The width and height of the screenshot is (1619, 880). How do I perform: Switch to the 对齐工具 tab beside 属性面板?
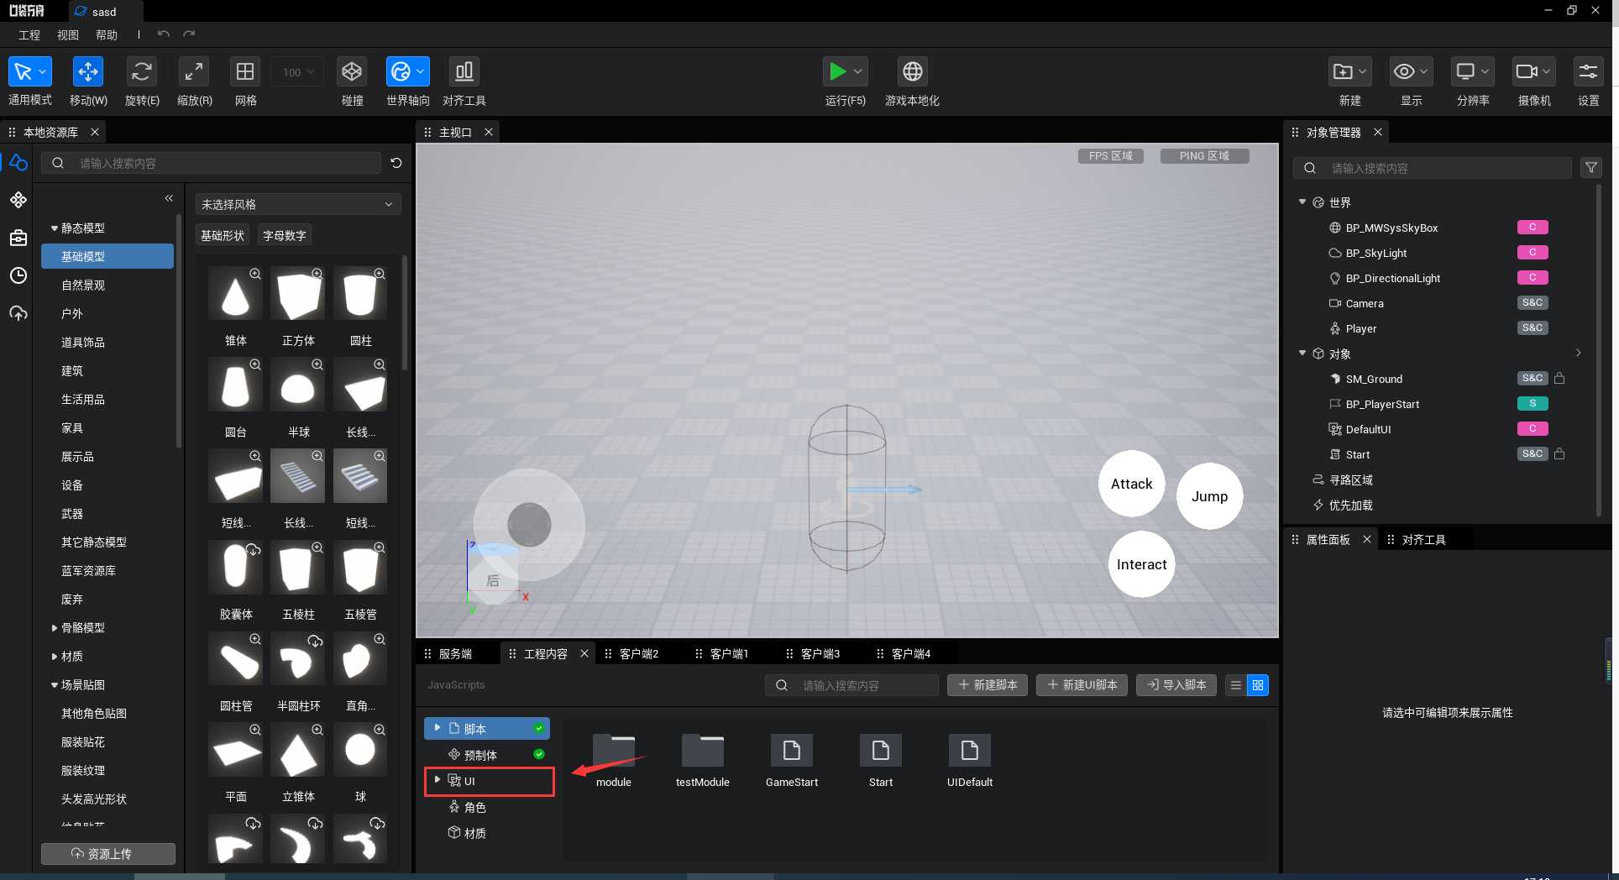coord(1424,539)
